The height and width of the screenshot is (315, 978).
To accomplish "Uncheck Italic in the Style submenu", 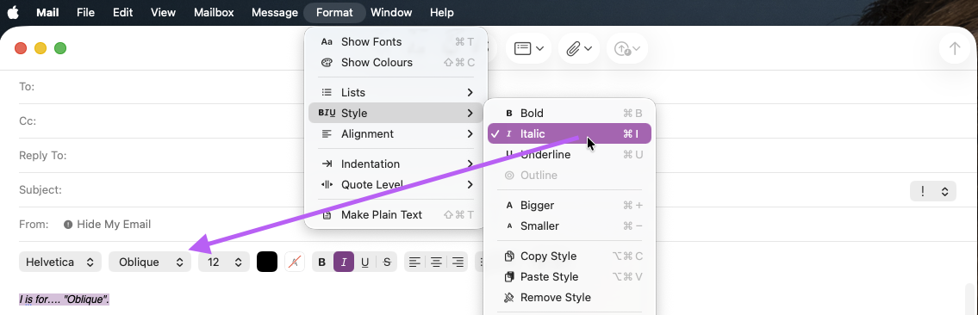I will 570,134.
